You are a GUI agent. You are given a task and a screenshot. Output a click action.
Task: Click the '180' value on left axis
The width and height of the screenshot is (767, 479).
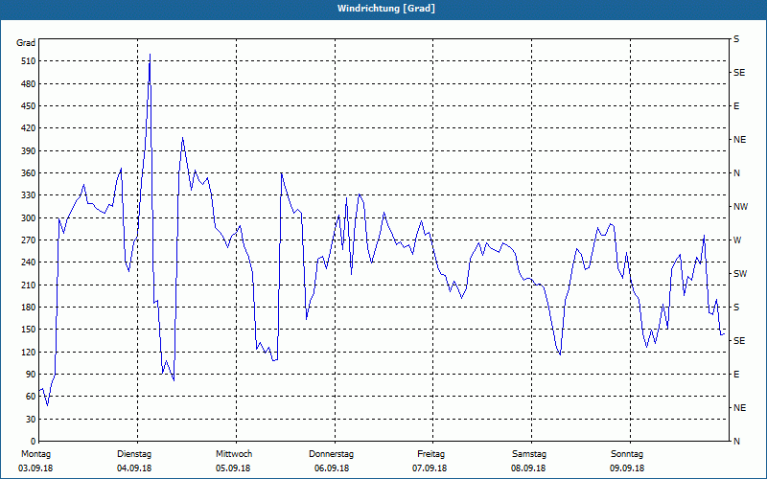tap(29, 308)
